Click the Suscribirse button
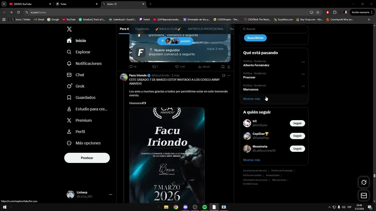This screenshot has height=211, width=376. click(x=255, y=38)
